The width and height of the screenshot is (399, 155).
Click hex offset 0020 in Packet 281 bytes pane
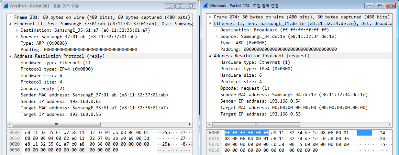[15, 144]
